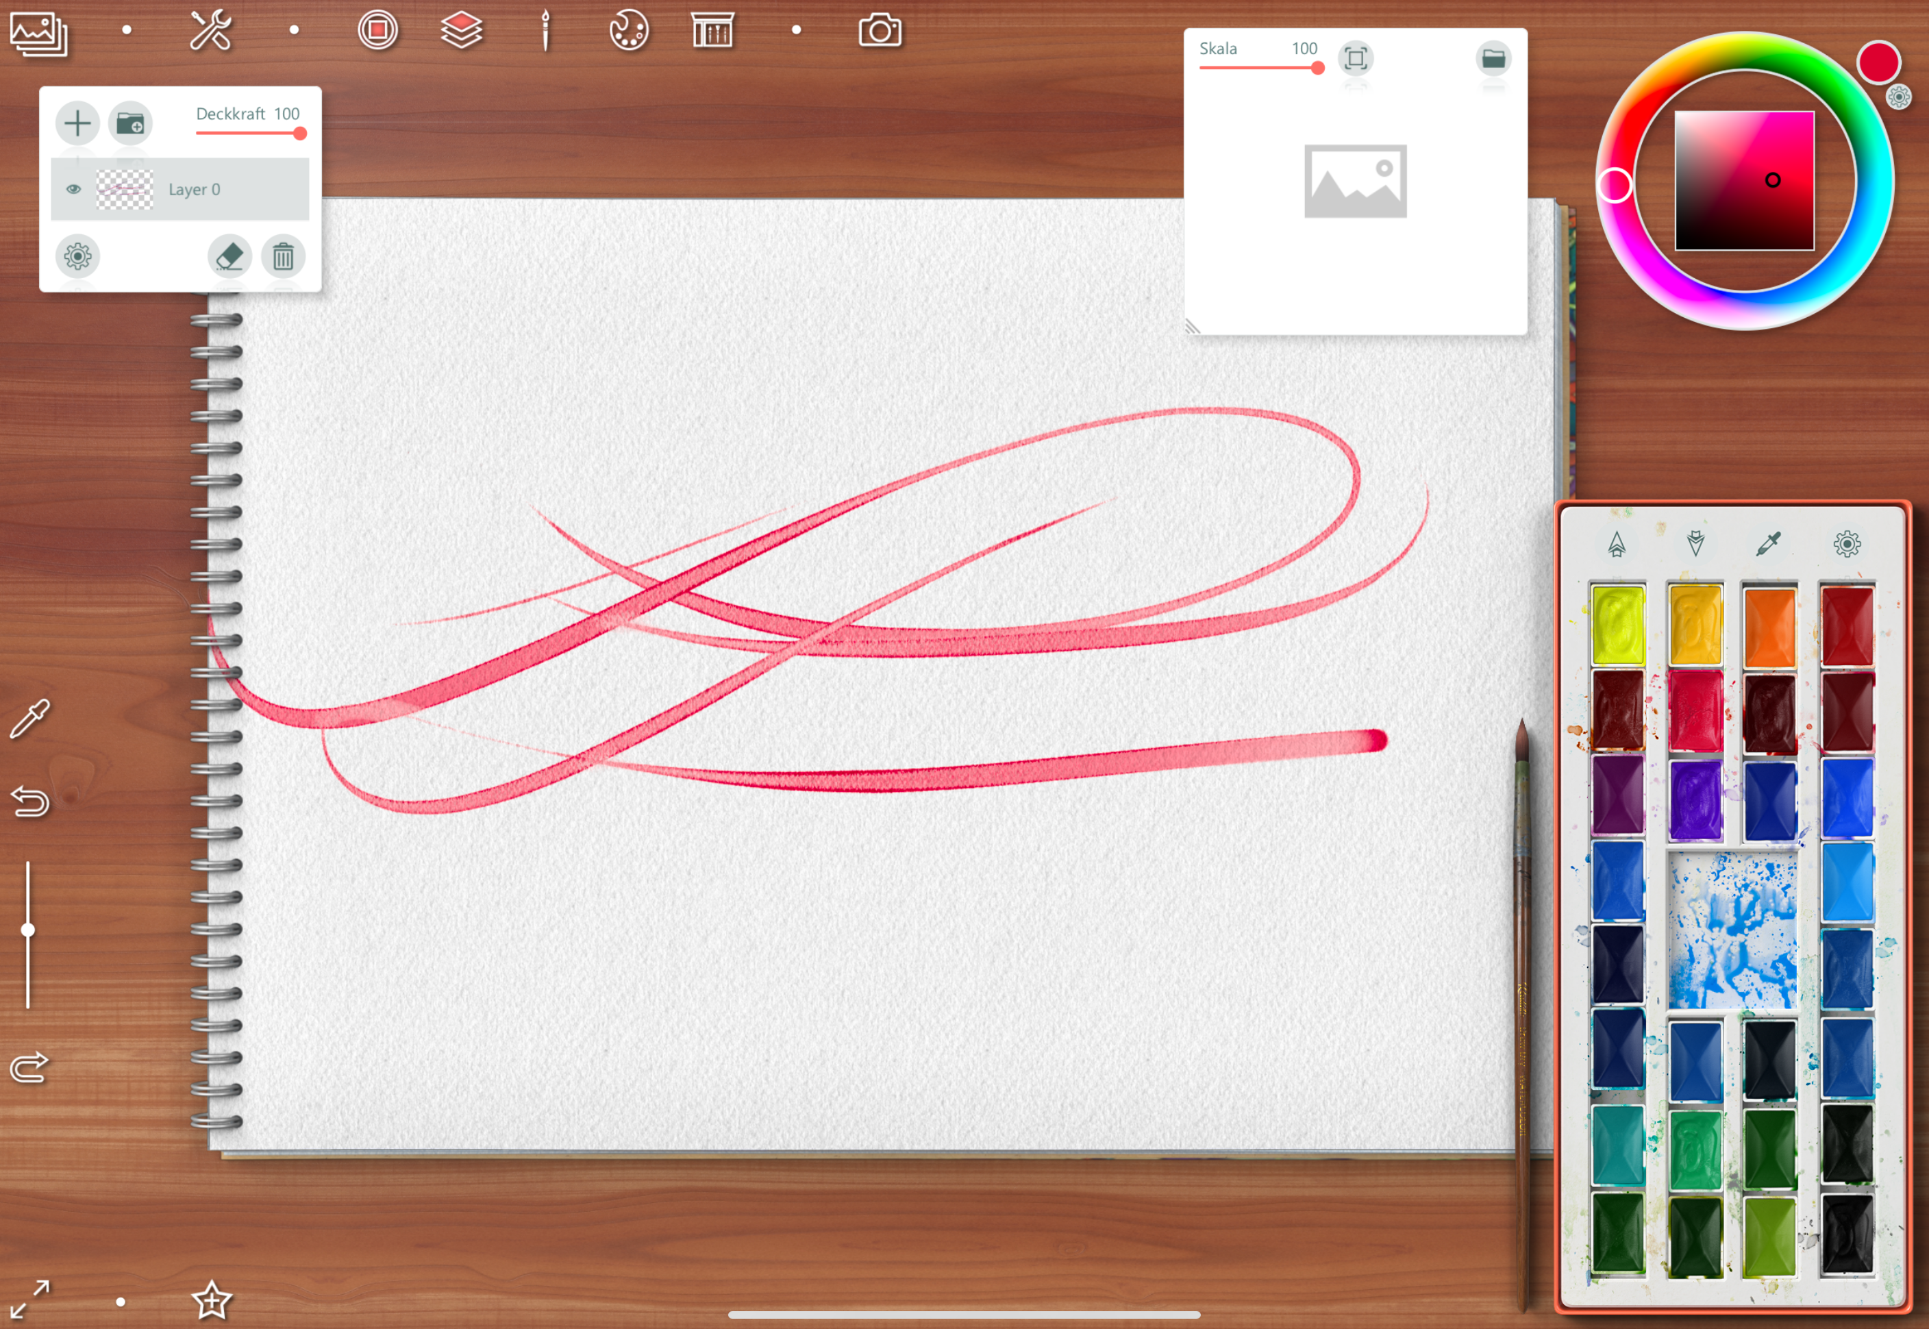Image resolution: width=1929 pixels, height=1329 pixels.
Task: Pick the light sky blue paint pan
Action: tap(1847, 882)
